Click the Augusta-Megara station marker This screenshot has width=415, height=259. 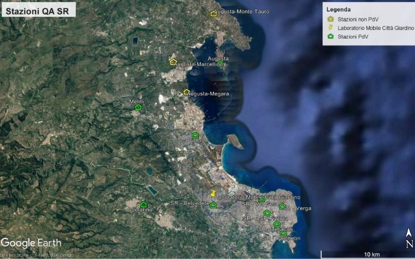186,92
